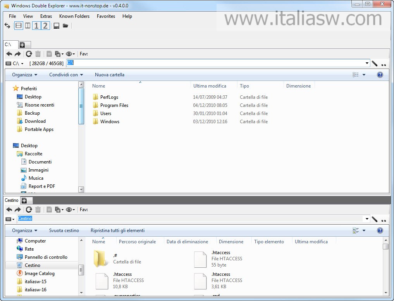Click the C:\ navigation tree scrollbar thumb
This screenshot has width=394, height=301.
tap(81, 106)
